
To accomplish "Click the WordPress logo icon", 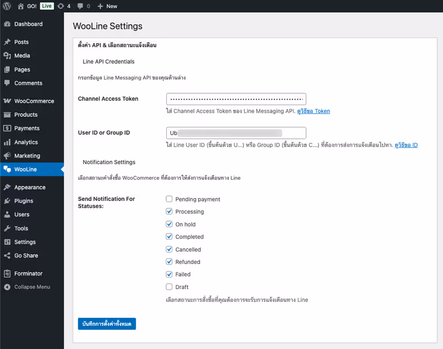I will [7, 6].
